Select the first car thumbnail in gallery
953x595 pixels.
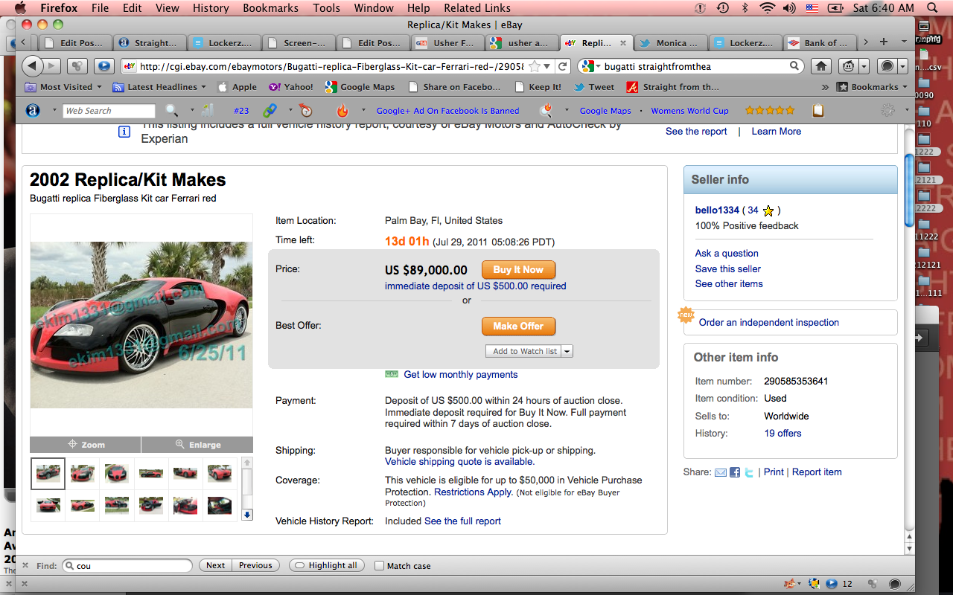(48, 473)
